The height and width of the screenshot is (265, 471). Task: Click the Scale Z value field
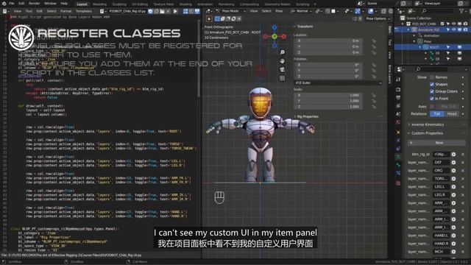point(327,107)
